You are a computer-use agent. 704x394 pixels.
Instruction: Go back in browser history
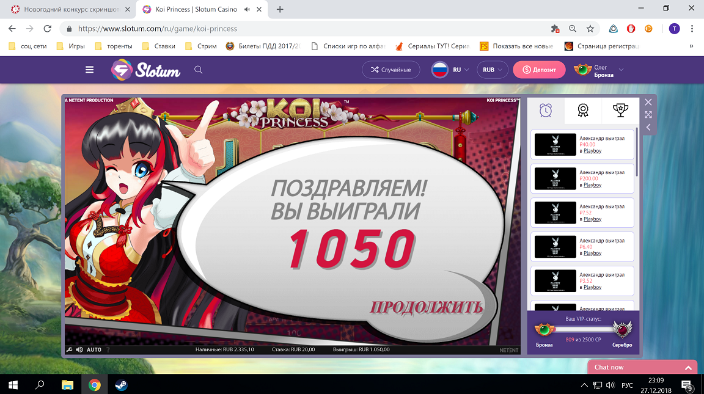click(12, 29)
